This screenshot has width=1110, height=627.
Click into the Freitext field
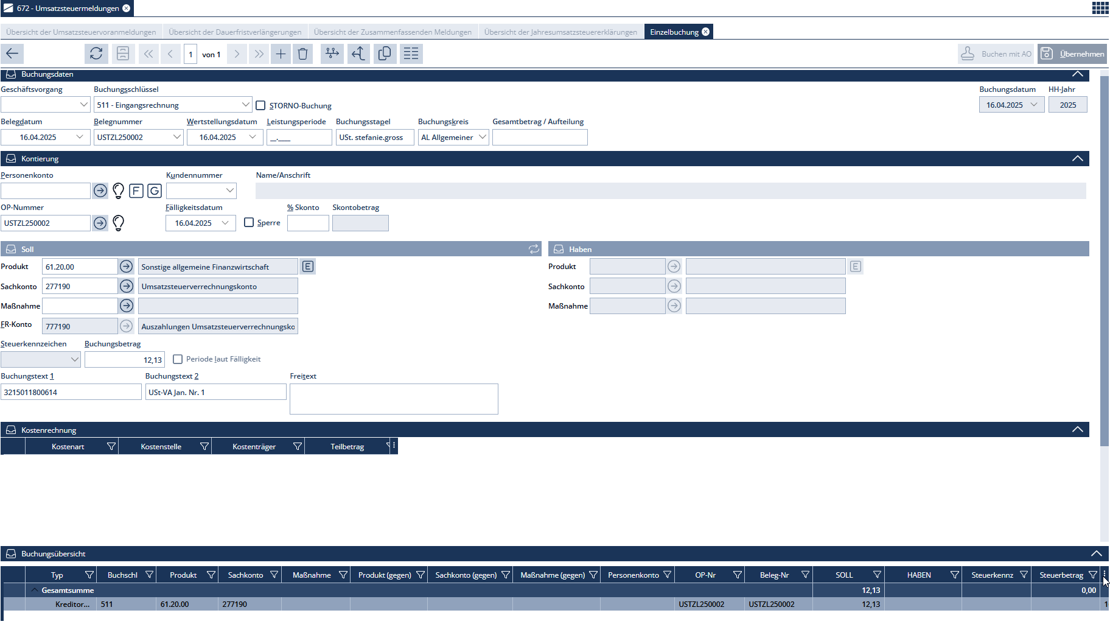394,399
